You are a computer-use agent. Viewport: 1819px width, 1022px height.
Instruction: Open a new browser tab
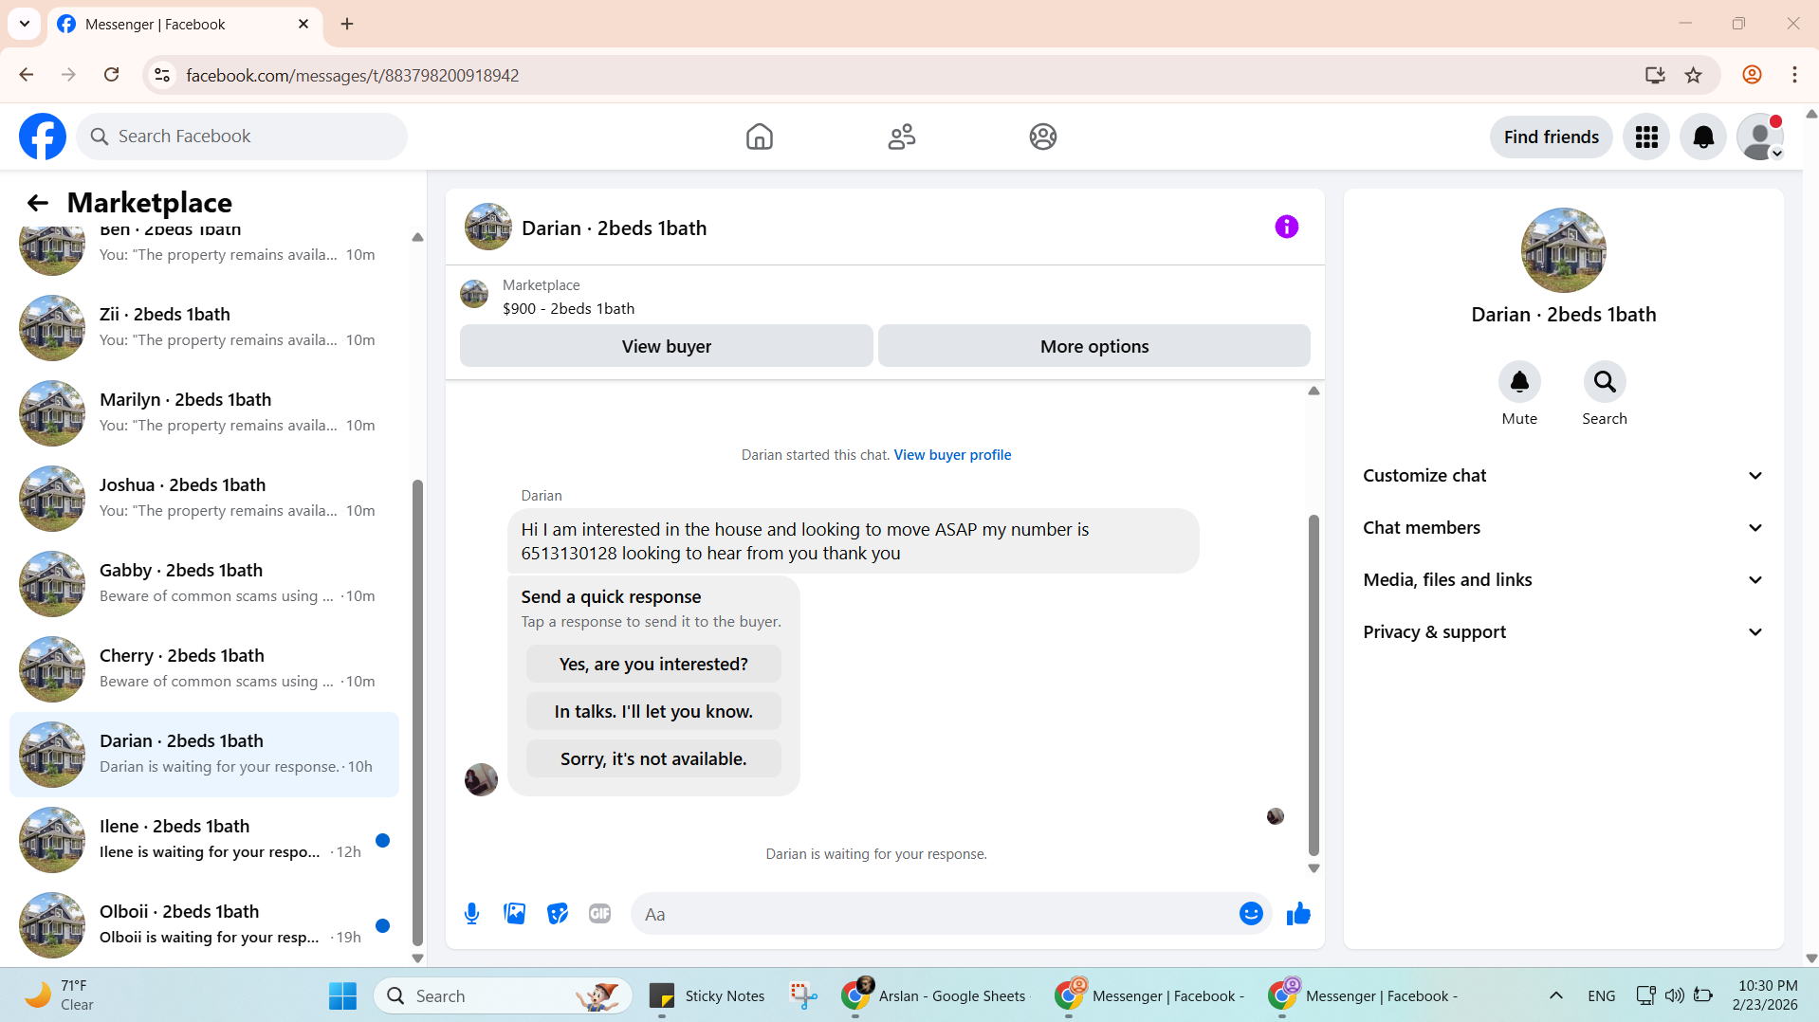[x=347, y=24]
